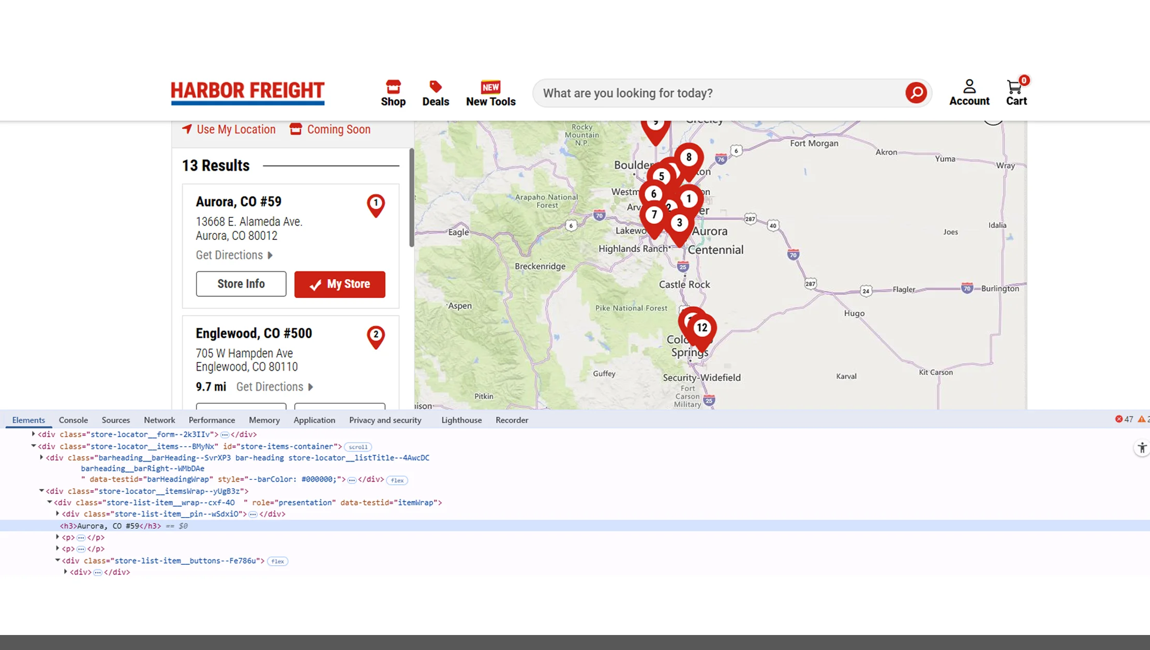Select map pin number 3

679,223
